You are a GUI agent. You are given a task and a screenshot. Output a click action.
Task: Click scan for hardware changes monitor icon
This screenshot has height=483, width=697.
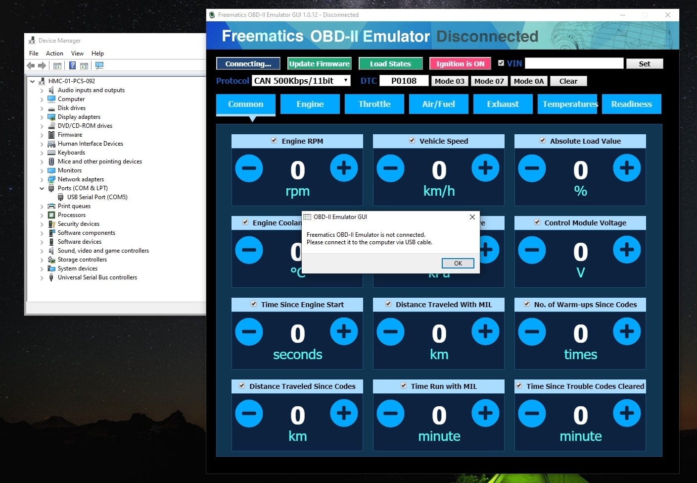click(99, 65)
